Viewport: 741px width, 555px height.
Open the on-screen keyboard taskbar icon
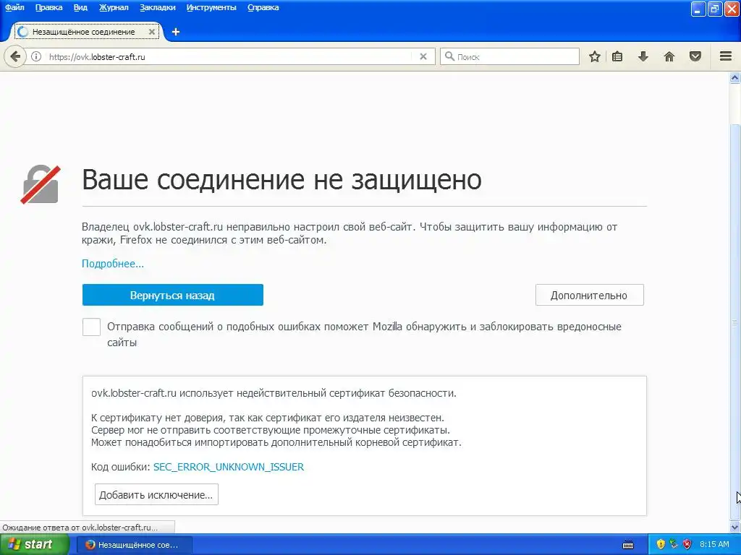(x=628, y=545)
